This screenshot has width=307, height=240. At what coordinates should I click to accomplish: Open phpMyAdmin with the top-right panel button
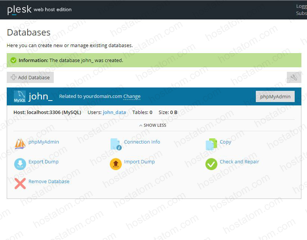point(275,96)
